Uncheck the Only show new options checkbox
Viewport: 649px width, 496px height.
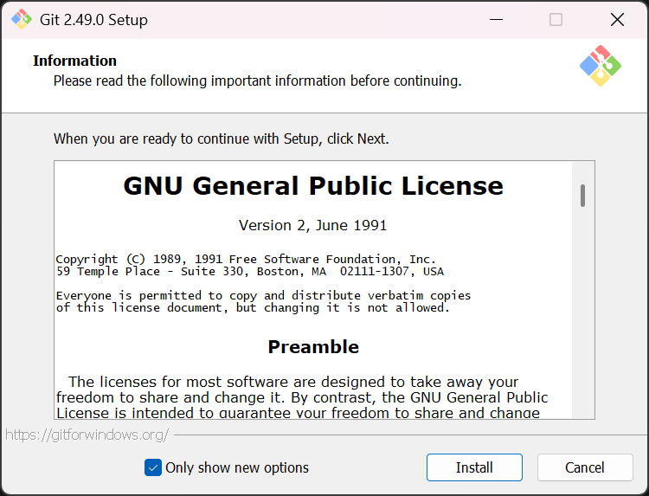(153, 467)
